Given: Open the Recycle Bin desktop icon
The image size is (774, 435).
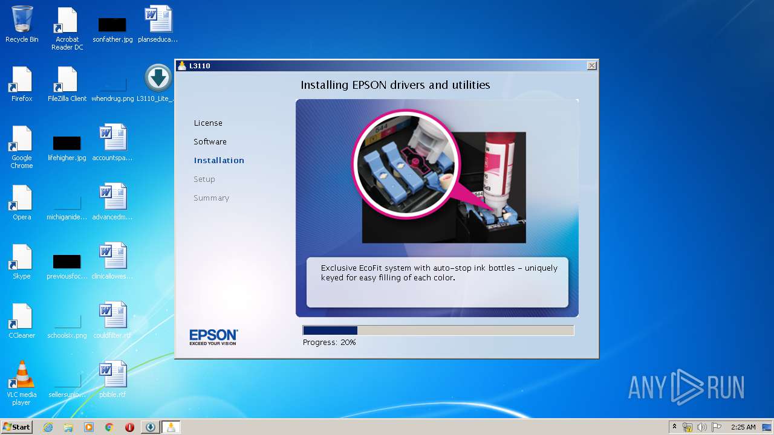Looking at the screenshot, I should [x=22, y=24].
